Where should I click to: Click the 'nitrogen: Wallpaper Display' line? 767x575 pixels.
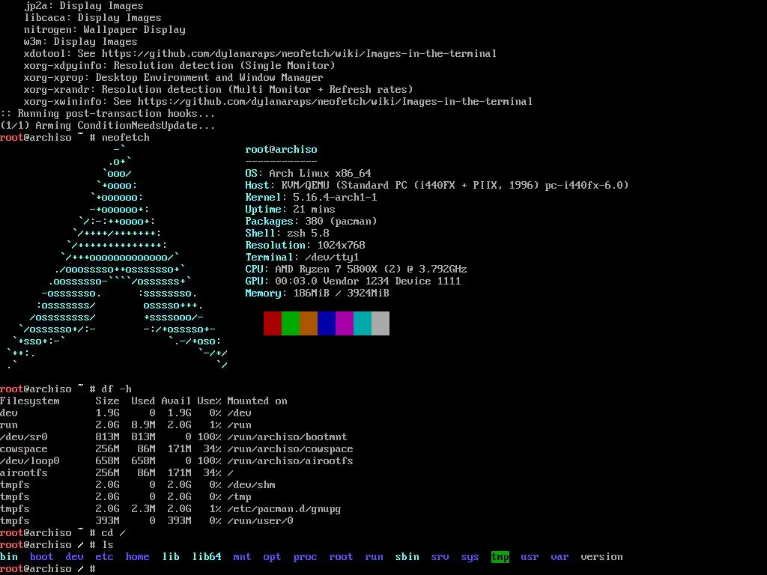coord(105,30)
